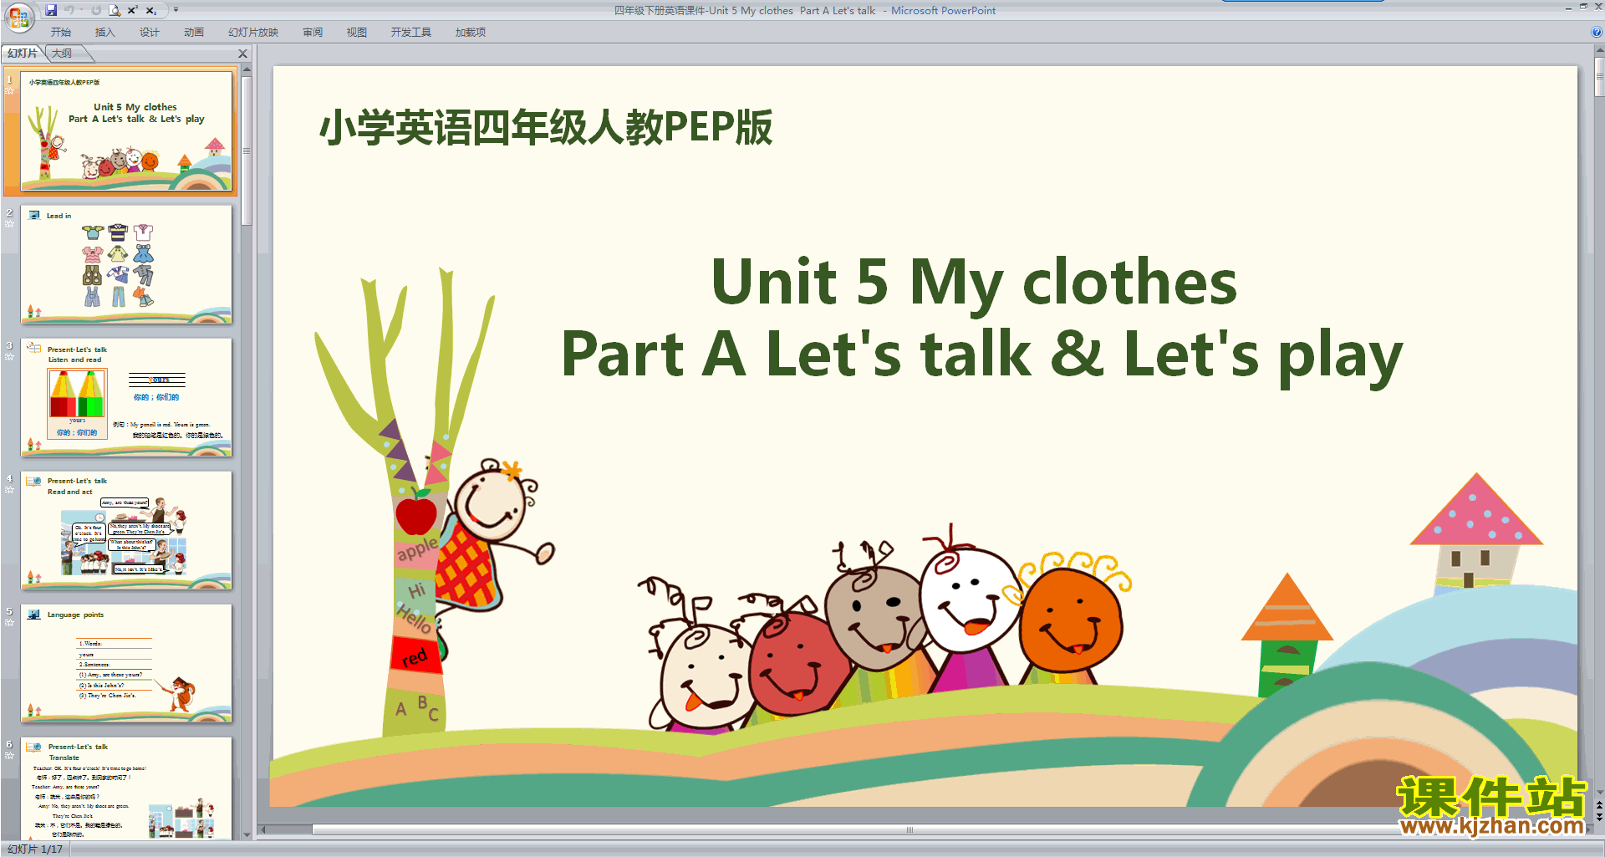Go to next slide double-arrow button
This screenshot has width=1605, height=857.
click(x=1599, y=819)
